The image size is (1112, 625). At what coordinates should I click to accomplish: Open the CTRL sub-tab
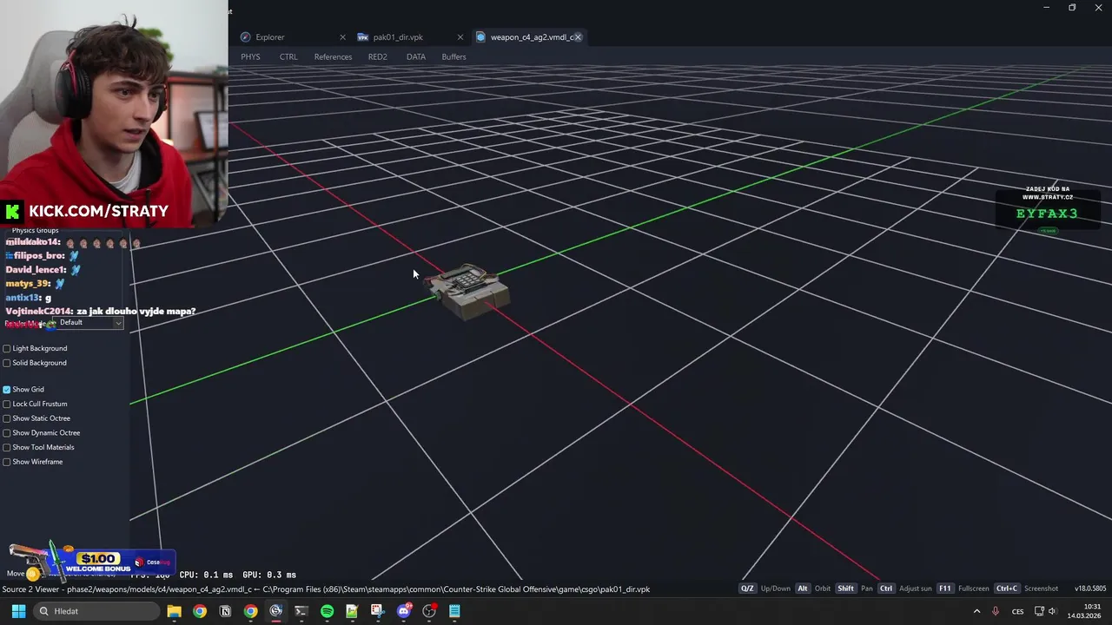coord(288,56)
